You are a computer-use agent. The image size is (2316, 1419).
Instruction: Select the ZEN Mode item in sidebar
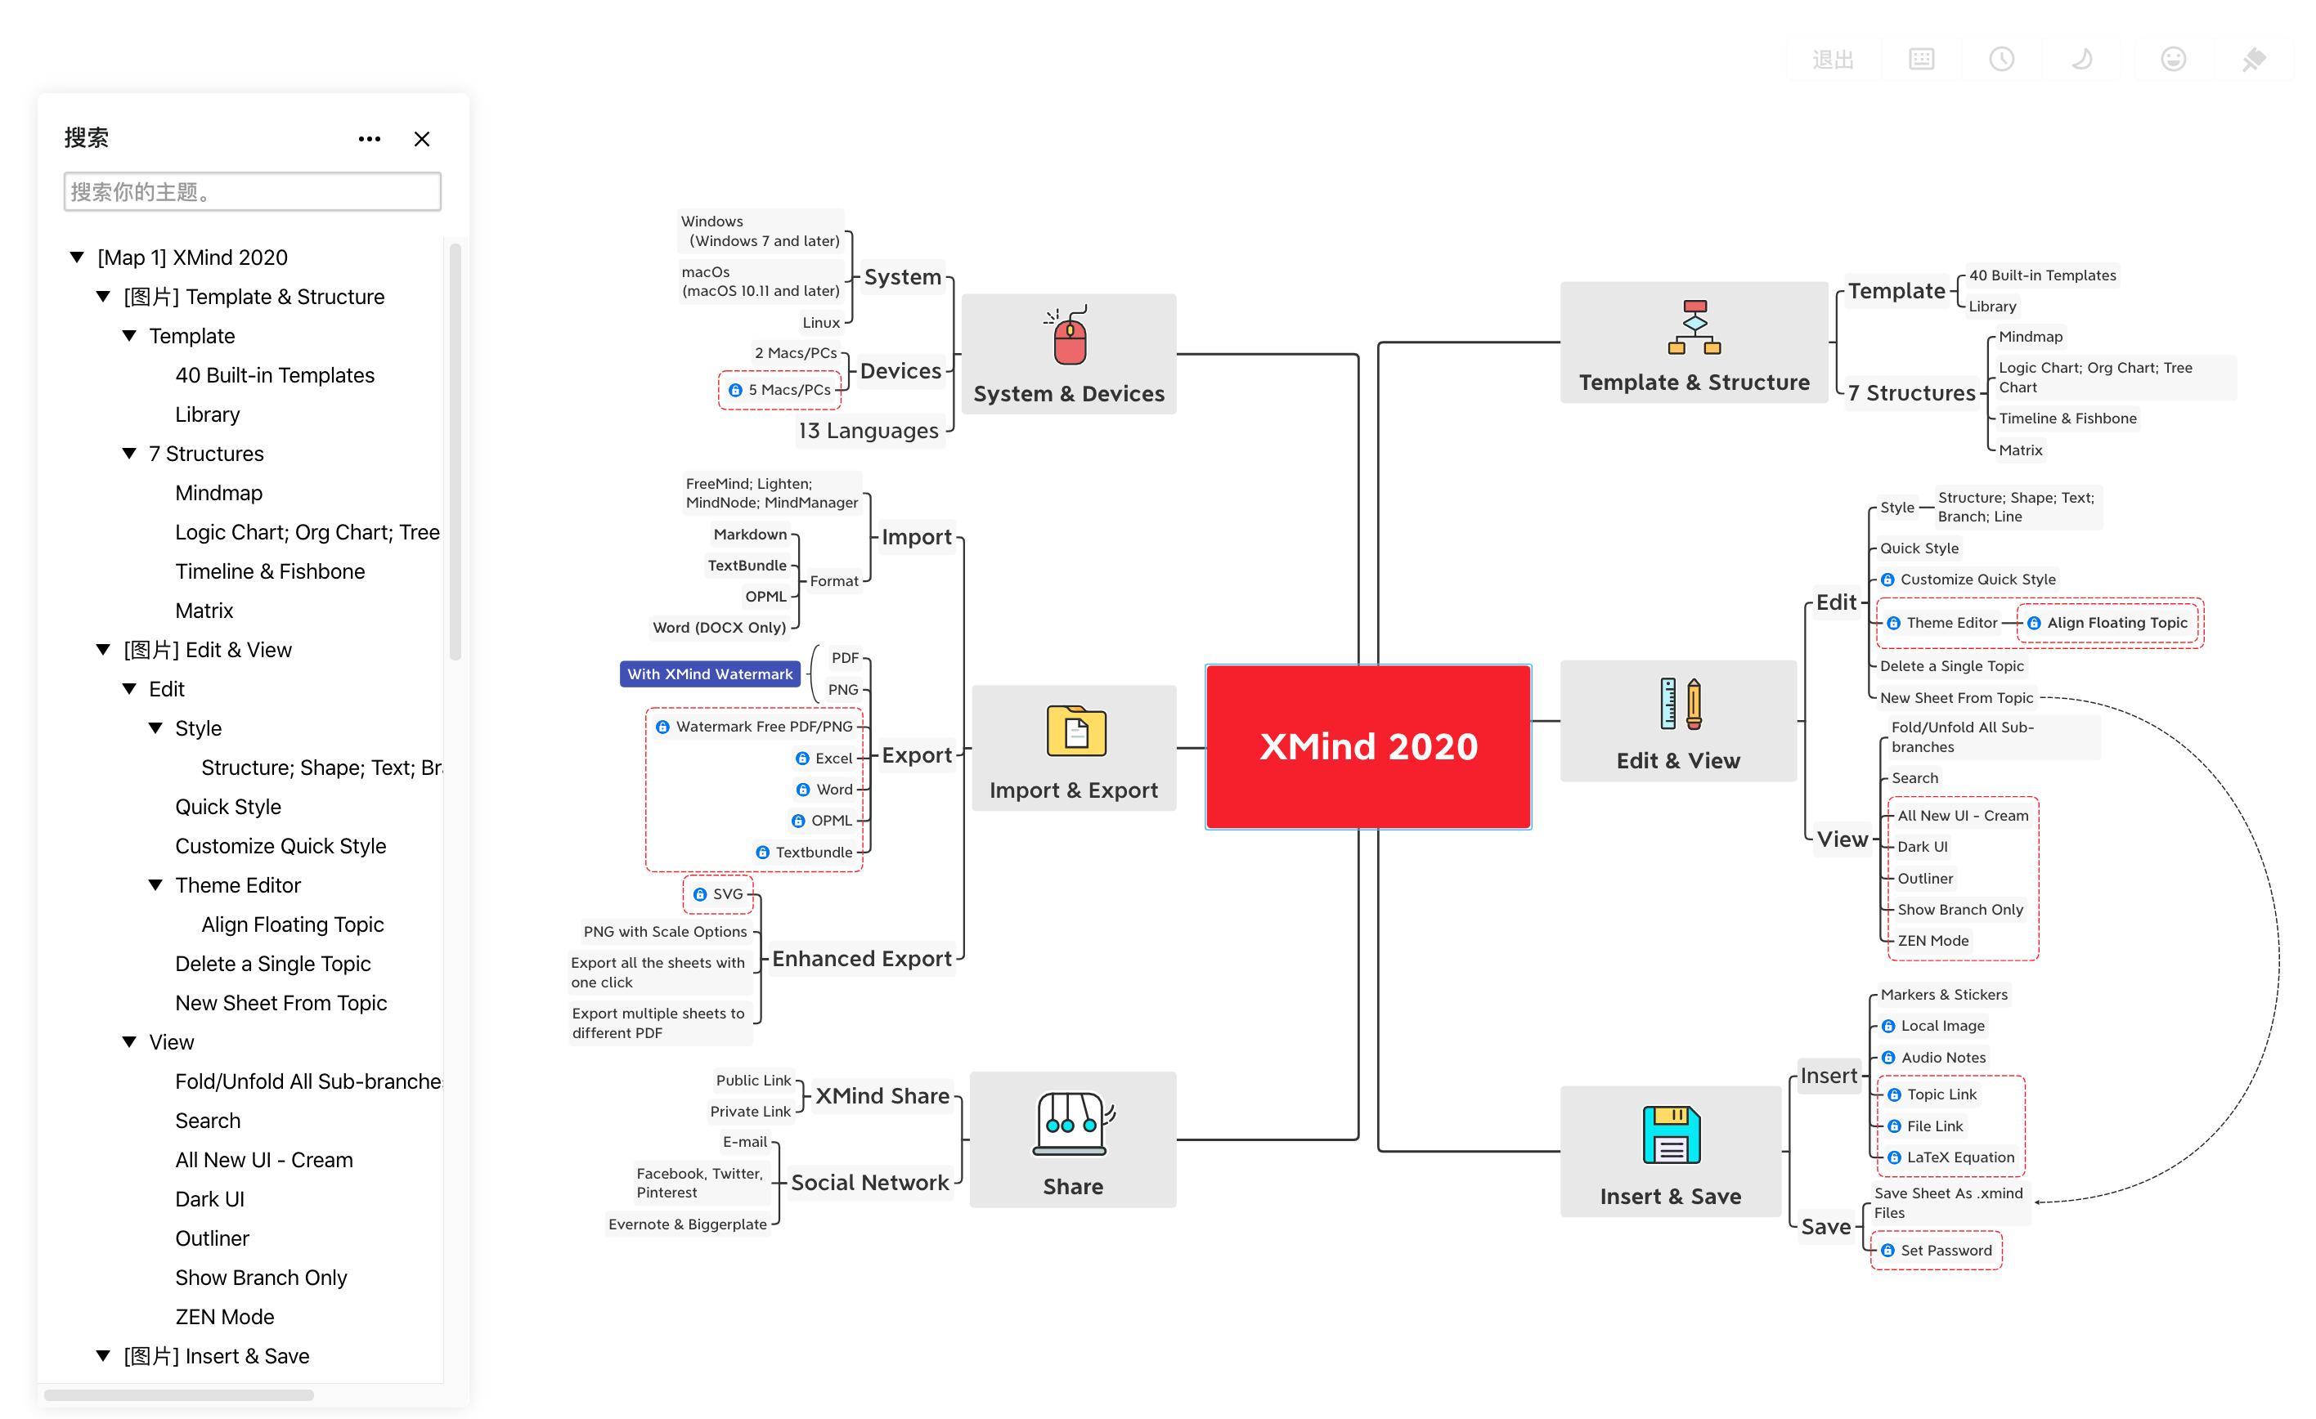[x=224, y=1317]
